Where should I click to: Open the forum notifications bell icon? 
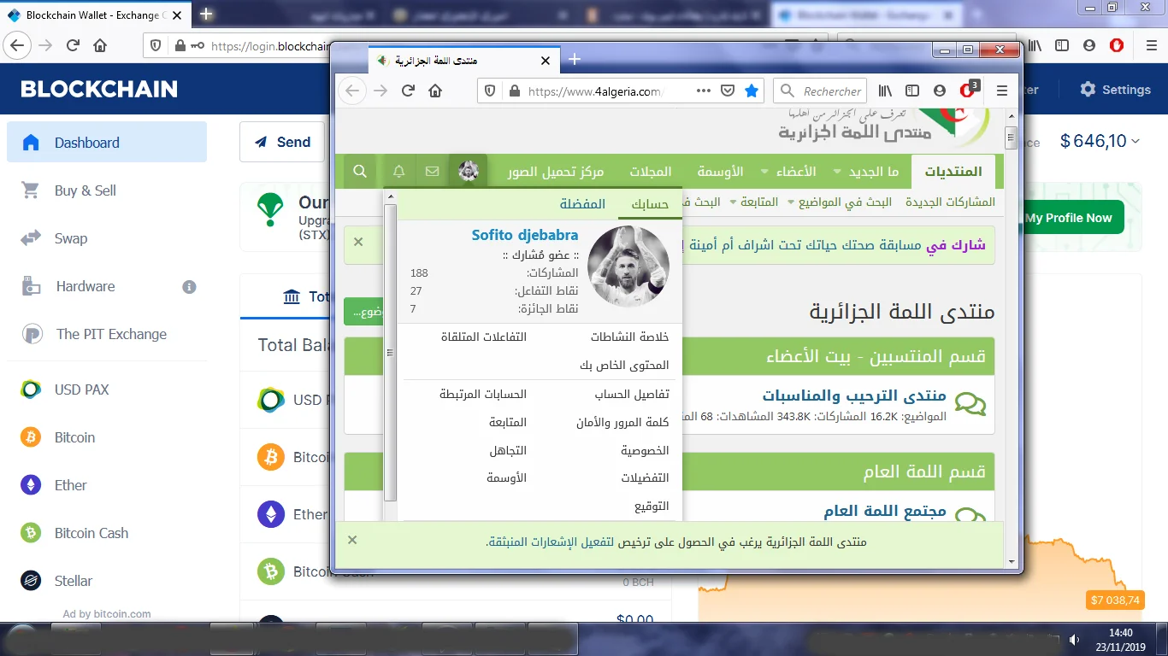pos(398,172)
